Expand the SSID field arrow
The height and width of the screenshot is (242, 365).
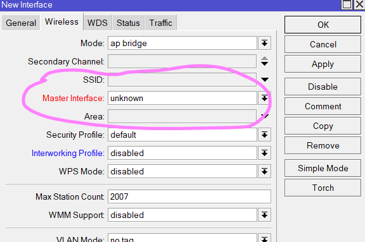point(265,80)
